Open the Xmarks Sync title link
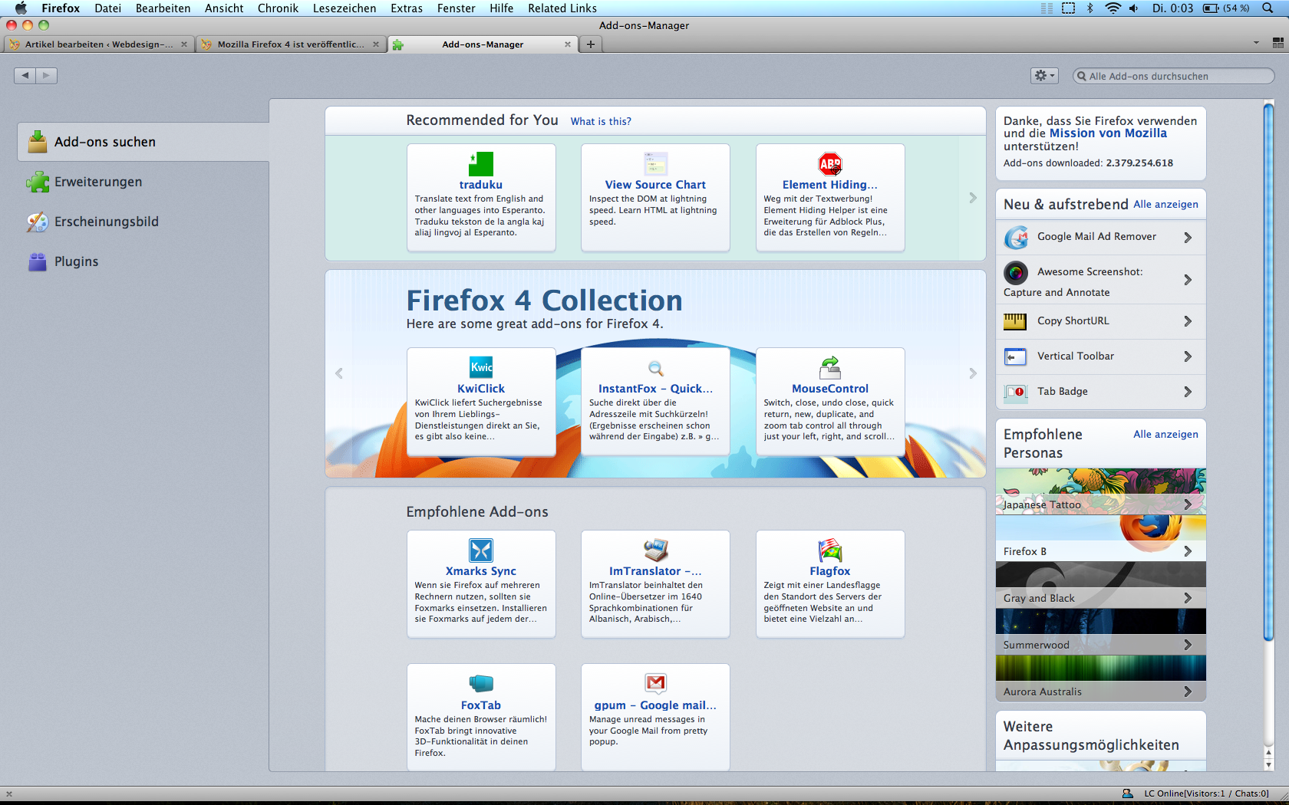Image resolution: width=1289 pixels, height=805 pixels. click(481, 571)
